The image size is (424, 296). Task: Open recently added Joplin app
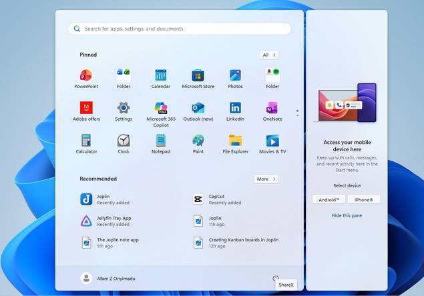click(105, 199)
